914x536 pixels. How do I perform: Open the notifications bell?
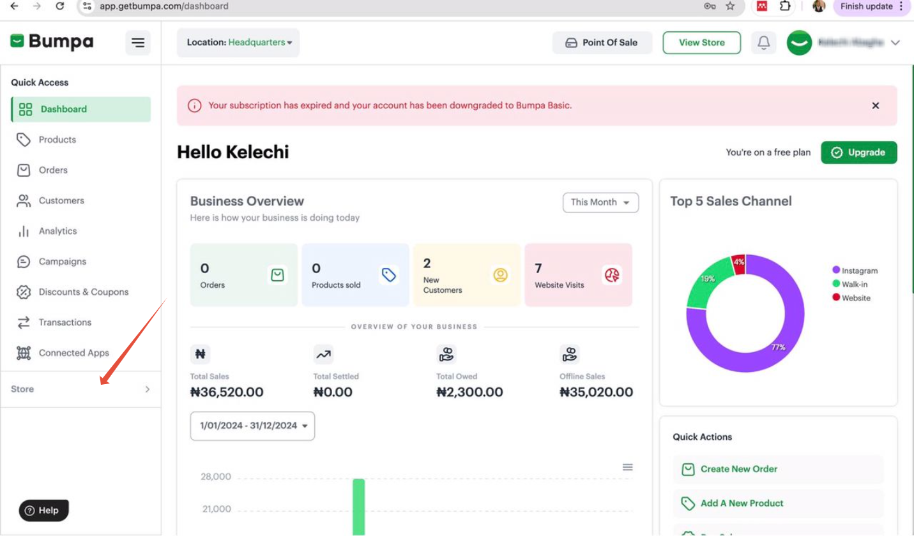[763, 43]
